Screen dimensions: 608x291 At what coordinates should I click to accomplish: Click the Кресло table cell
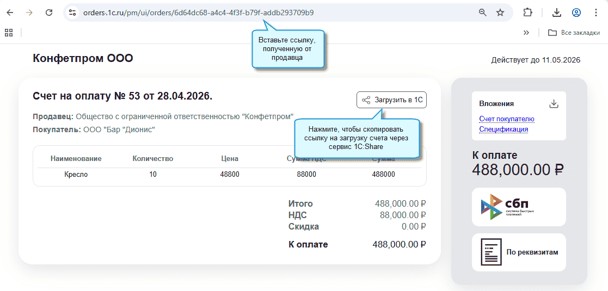click(x=76, y=175)
